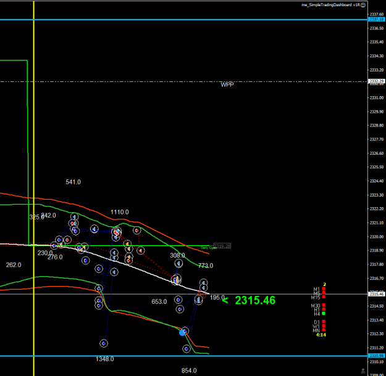This screenshot has width=386, height=376.
Task: Click the M1 timeframe label
Action: (317, 289)
